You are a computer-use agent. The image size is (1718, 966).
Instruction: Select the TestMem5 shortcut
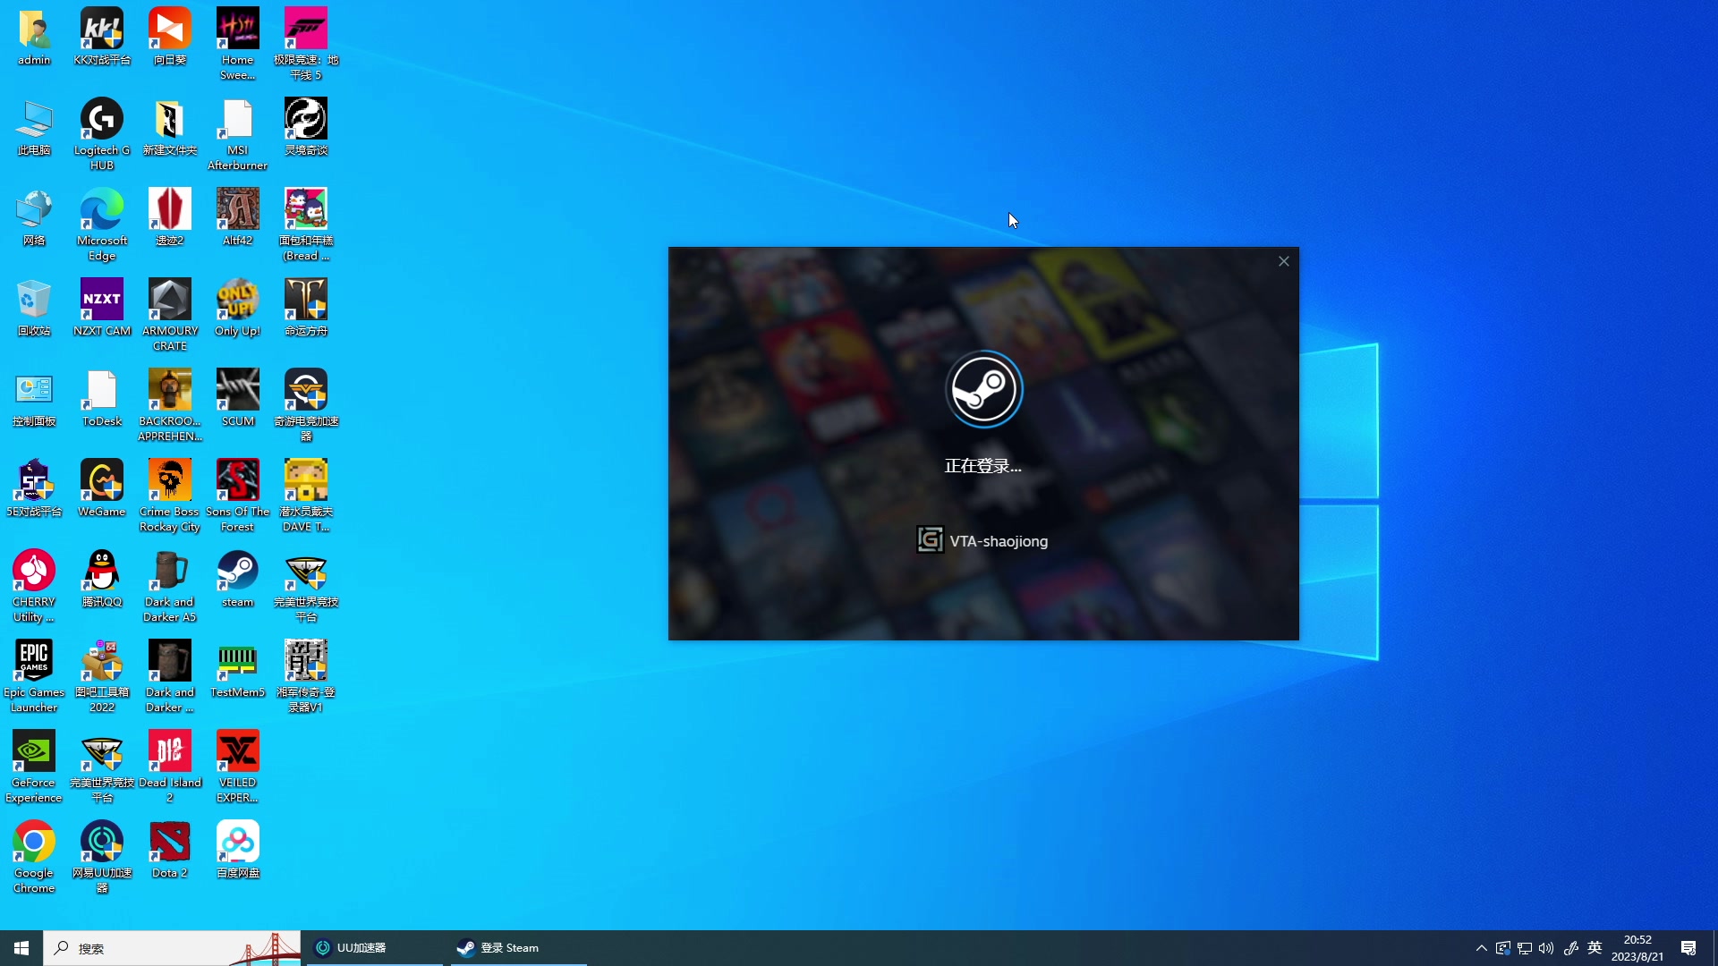coord(238,669)
